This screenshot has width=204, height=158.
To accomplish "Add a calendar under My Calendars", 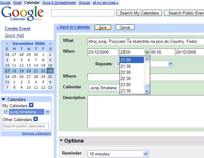I will (x=31, y=105).
